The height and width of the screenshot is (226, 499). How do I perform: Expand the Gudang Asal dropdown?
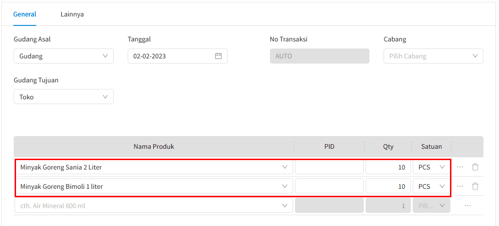(x=64, y=56)
